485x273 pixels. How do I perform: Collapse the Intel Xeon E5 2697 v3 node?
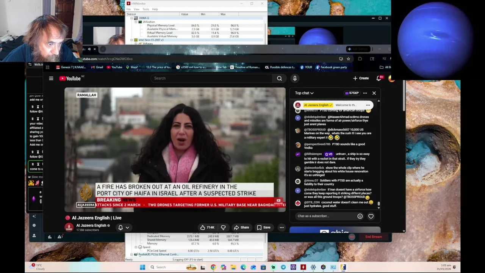pyautogui.click(x=131, y=40)
